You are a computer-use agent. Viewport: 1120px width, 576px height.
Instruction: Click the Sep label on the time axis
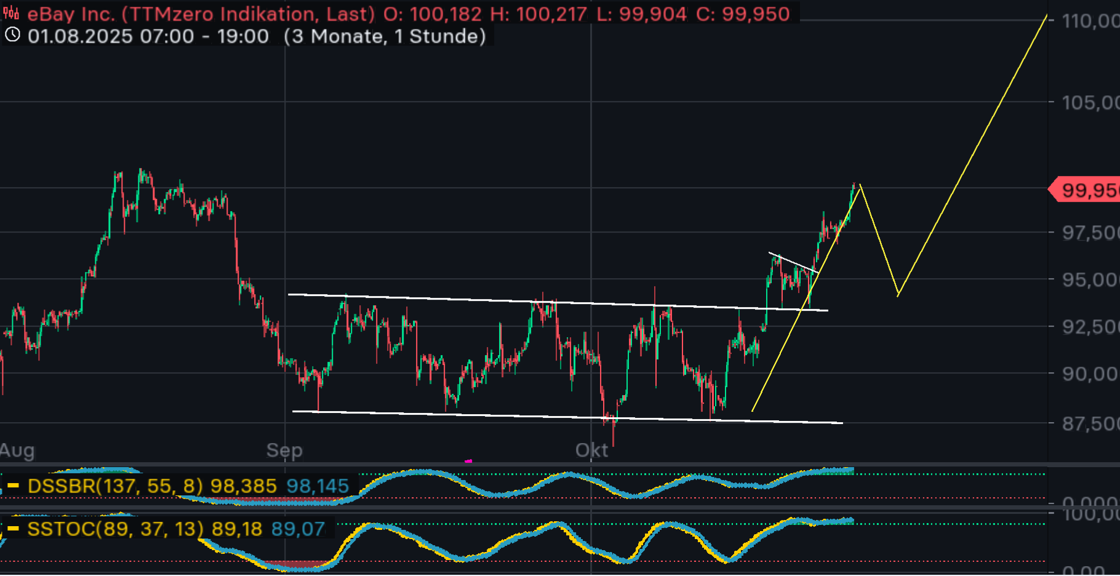point(284,450)
